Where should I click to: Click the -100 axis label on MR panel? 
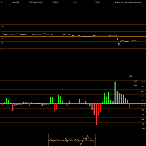coord(143,129)
